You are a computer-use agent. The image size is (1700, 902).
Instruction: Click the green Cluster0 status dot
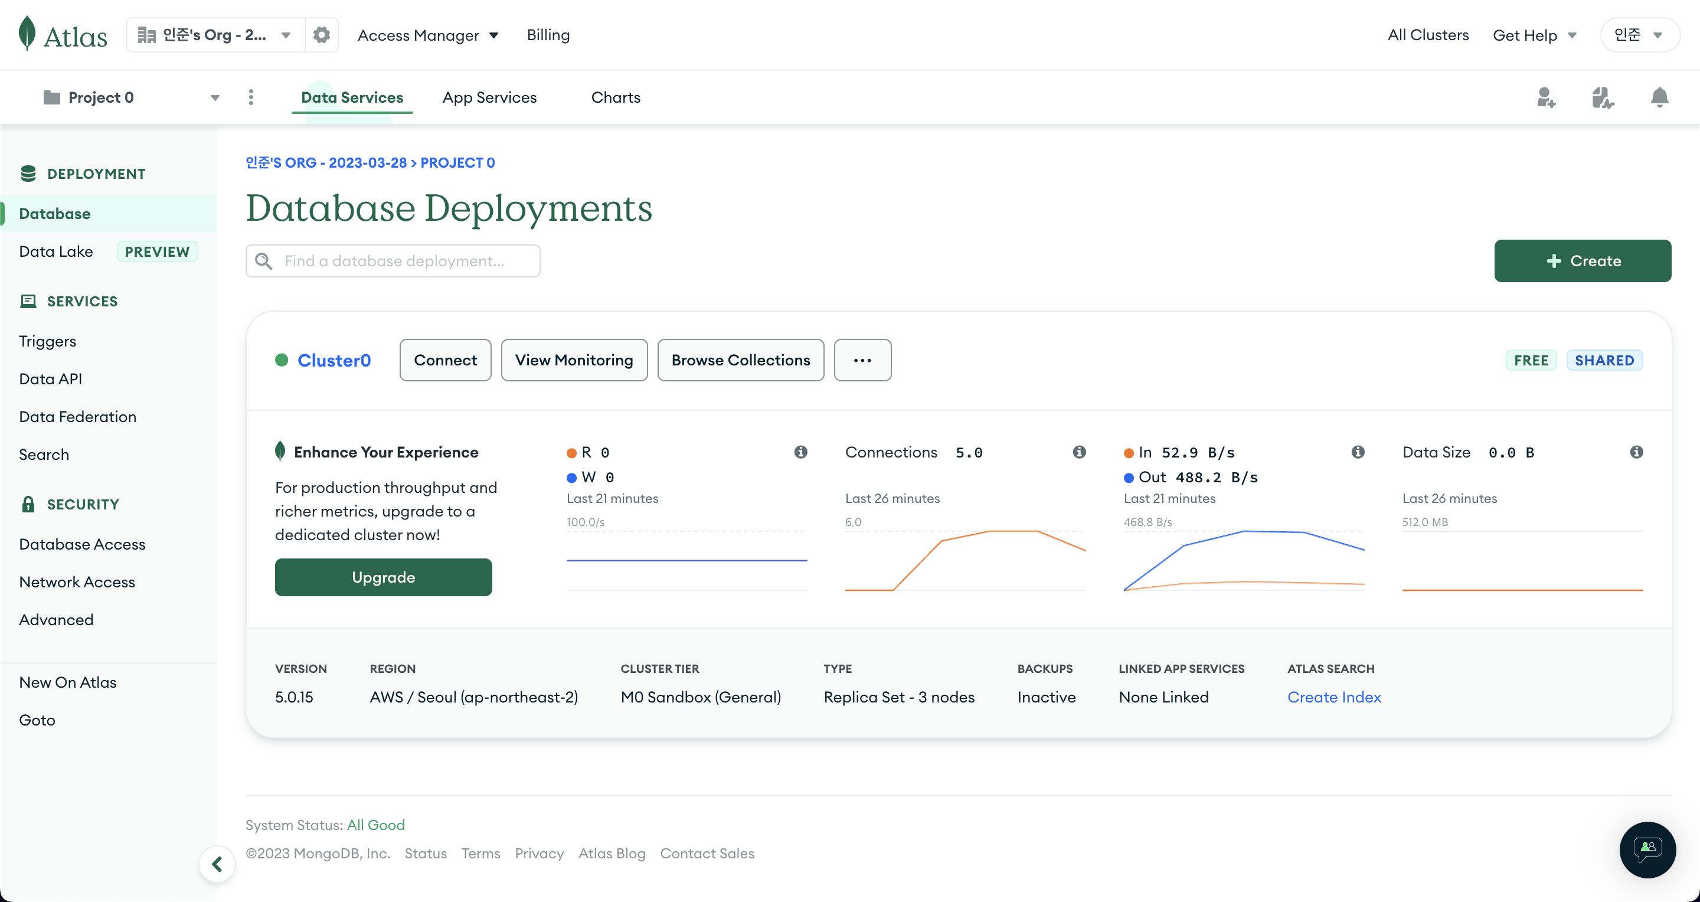click(x=282, y=360)
